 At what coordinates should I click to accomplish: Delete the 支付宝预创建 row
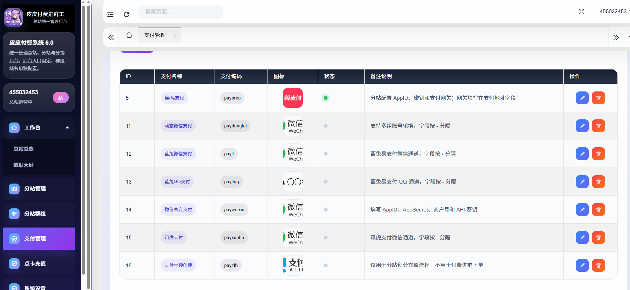599,266
